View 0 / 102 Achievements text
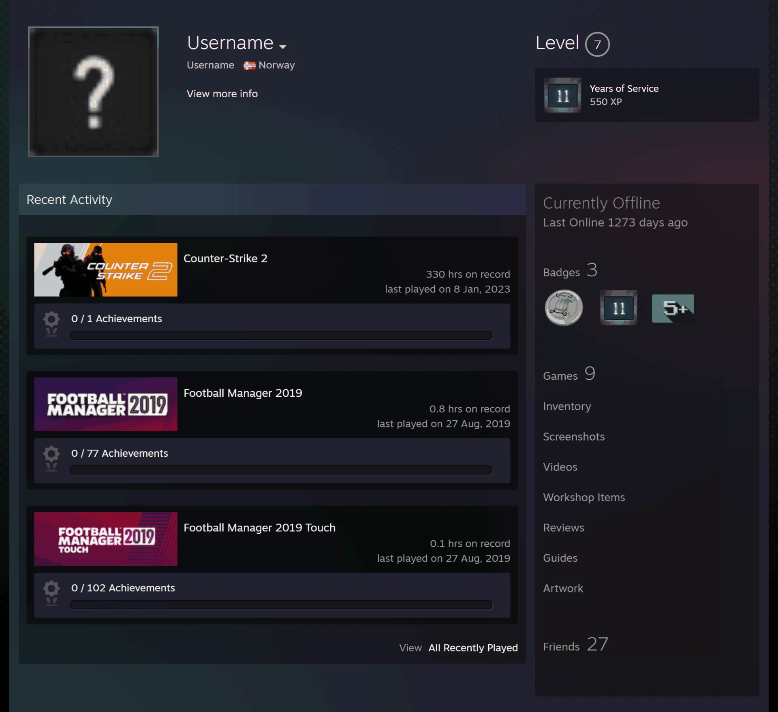The height and width of the screenshot is (712, 778). (123, 588)
